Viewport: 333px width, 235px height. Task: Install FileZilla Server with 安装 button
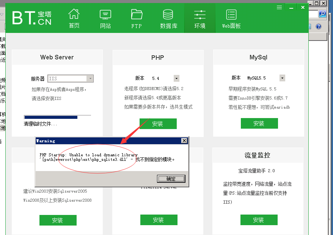(159, 220)
